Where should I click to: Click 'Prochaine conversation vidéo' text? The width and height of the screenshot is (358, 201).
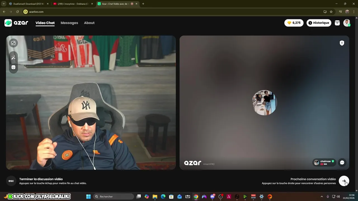coord(313,179)
